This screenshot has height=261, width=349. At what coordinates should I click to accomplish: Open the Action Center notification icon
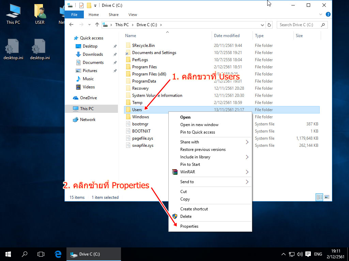[308, 254]
